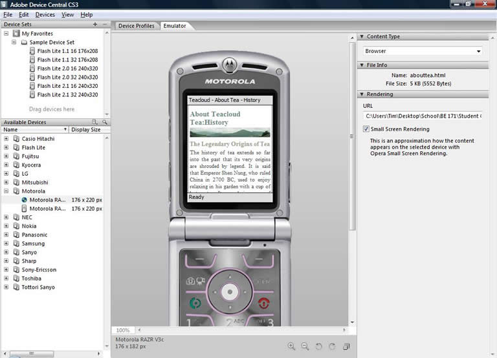Screen dimensions: 497x358
Task: Switch to the Device Profiles tab
Action: (137, 26)
